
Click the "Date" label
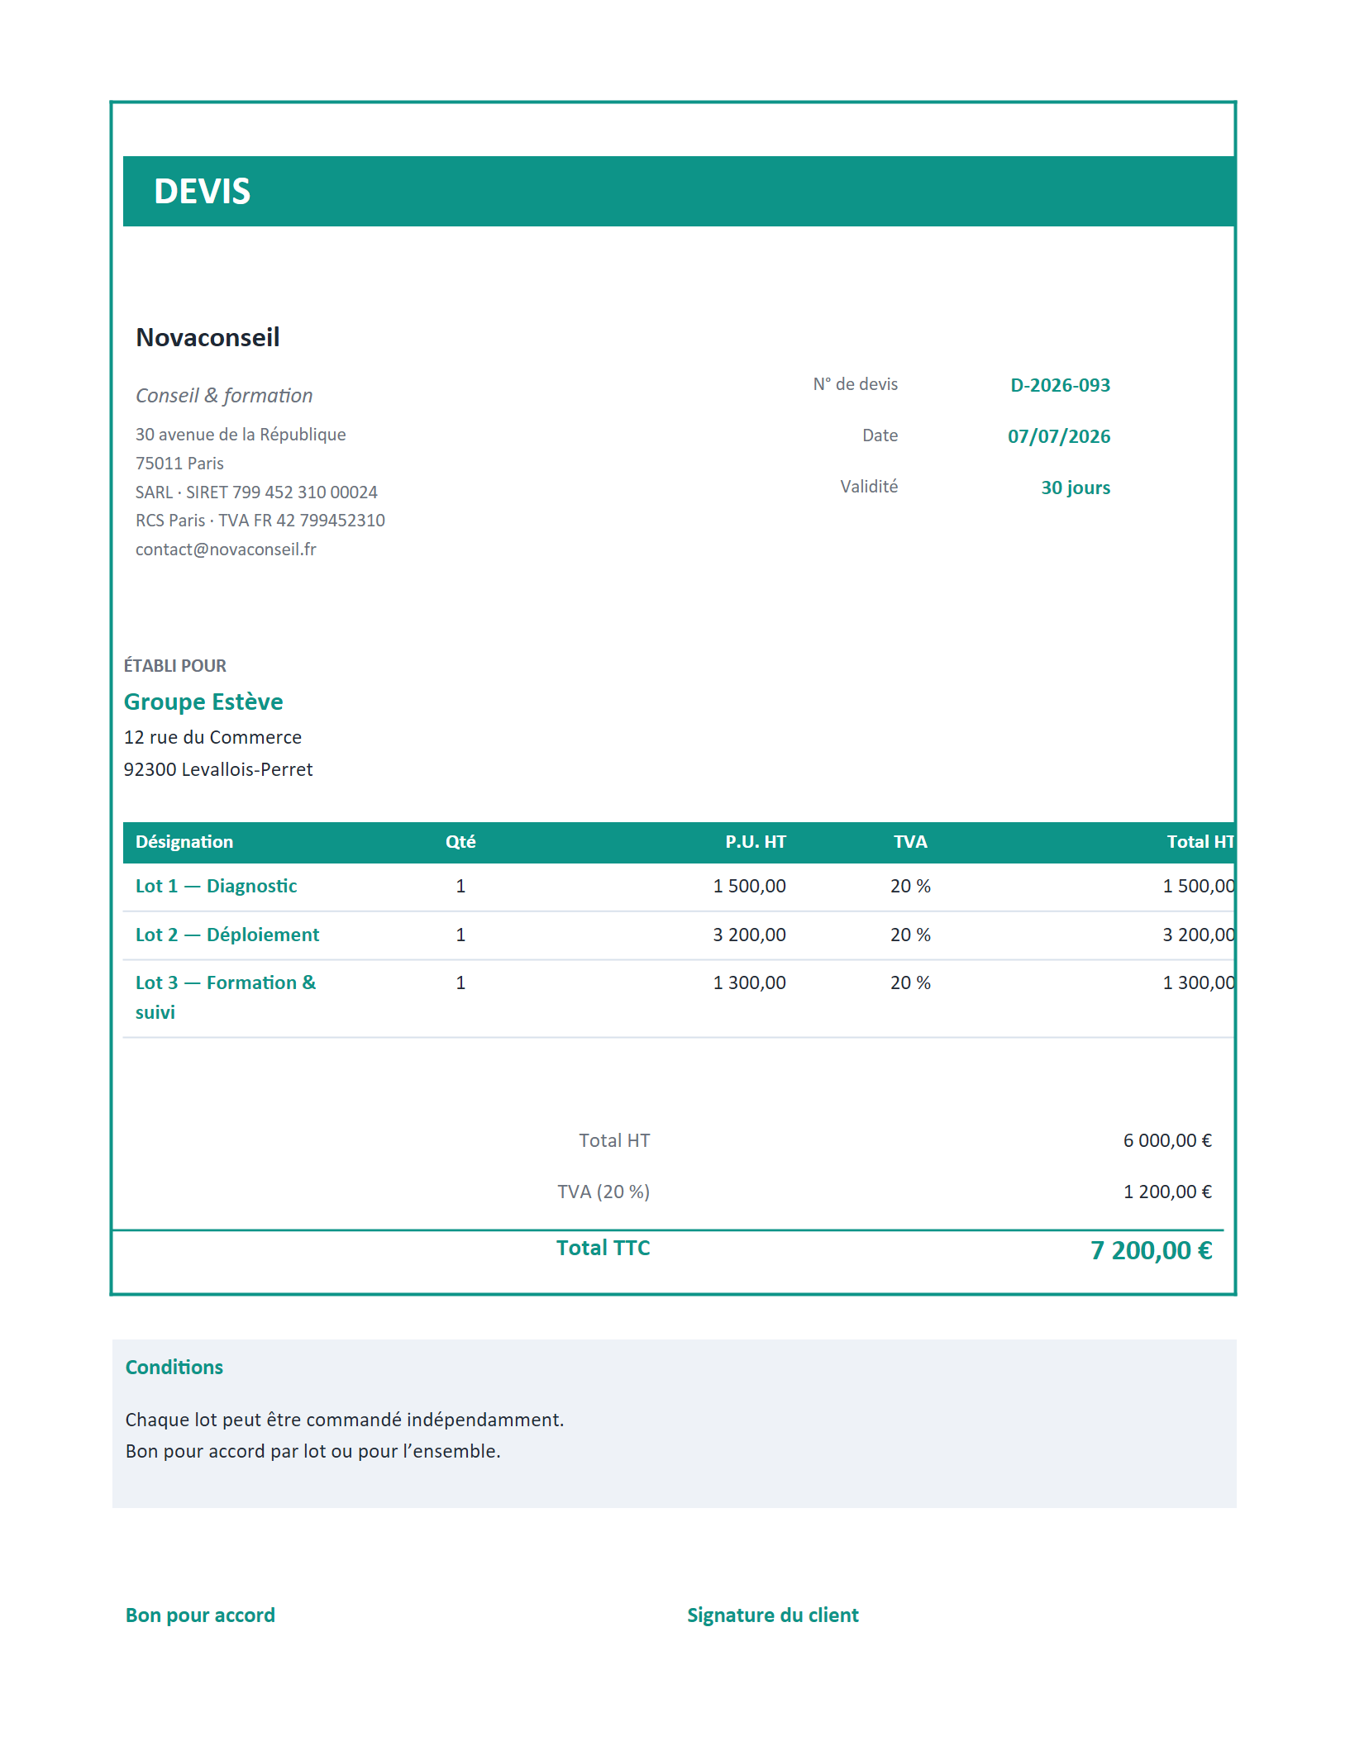click(880, 435)
